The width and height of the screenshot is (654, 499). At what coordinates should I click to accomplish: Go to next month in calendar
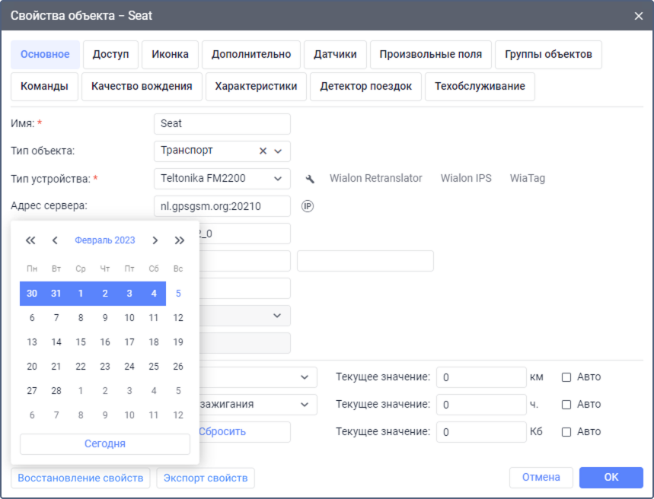pos(155,240)
